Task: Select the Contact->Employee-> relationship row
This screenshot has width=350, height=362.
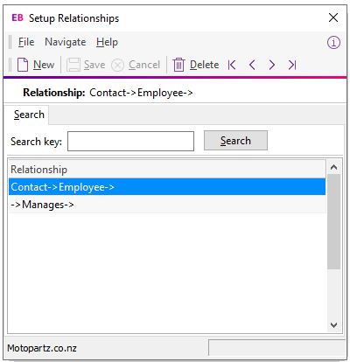Action: [x=167, y=187]
